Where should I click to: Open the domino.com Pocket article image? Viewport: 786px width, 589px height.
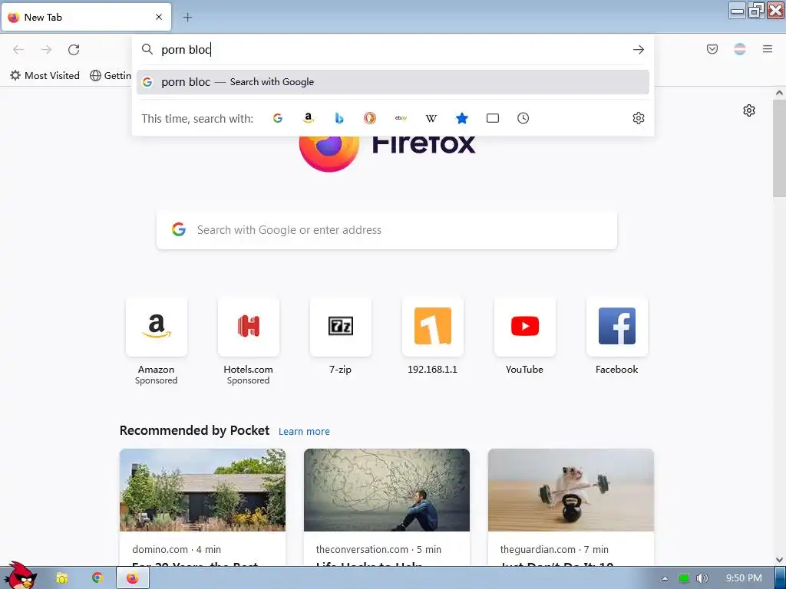(203, 490)
